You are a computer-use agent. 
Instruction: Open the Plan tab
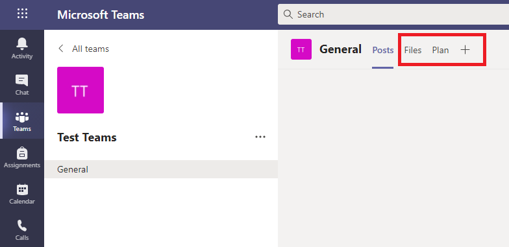click(440, 50)
